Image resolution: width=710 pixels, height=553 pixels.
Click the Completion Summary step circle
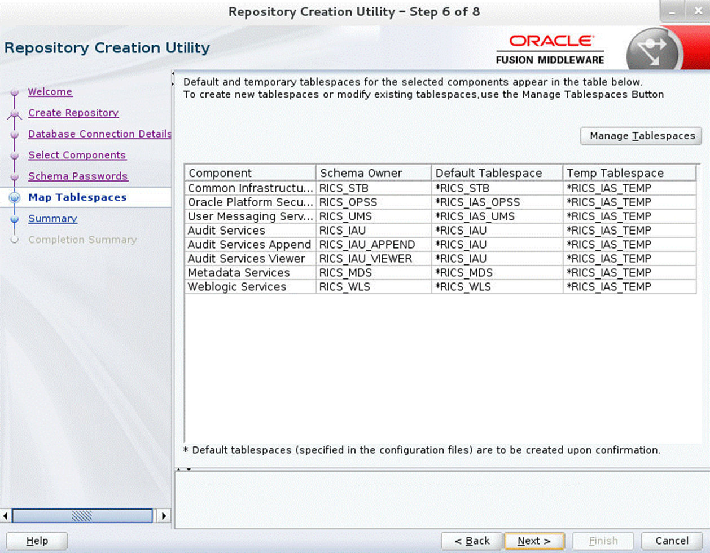coord(15,240)
